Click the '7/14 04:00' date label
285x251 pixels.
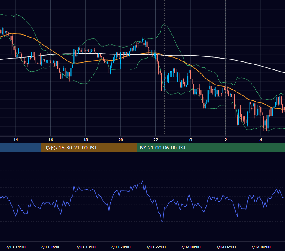click(x=261, y=247)
